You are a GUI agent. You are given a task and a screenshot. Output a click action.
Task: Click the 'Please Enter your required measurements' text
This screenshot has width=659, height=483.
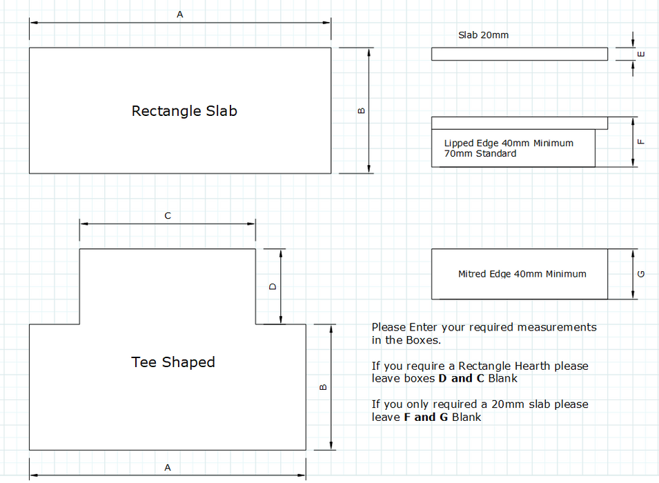coord(484,327)
